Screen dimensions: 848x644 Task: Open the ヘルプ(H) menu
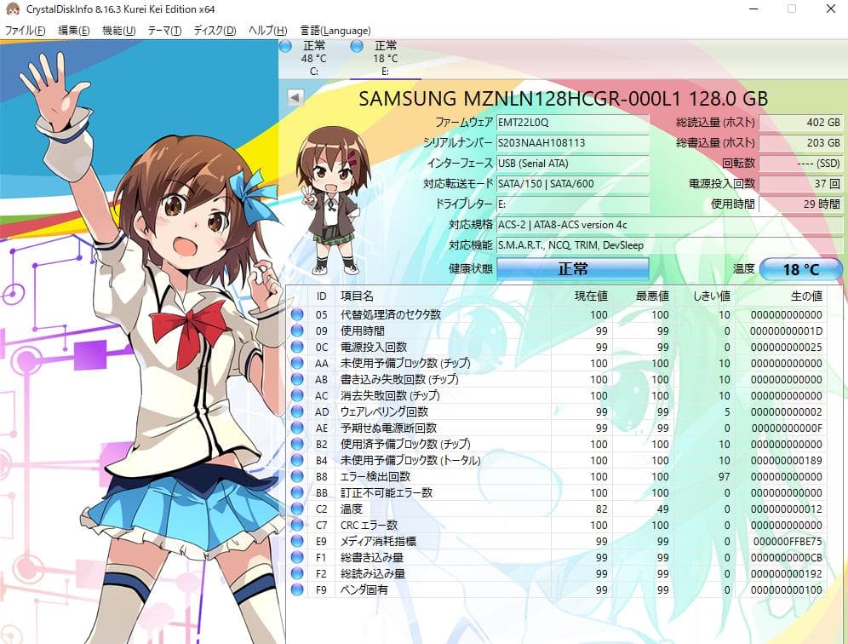click(x=267, y=31)
